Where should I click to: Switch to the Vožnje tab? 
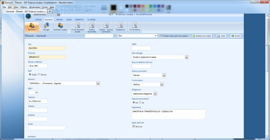click(x=38, y=20)
